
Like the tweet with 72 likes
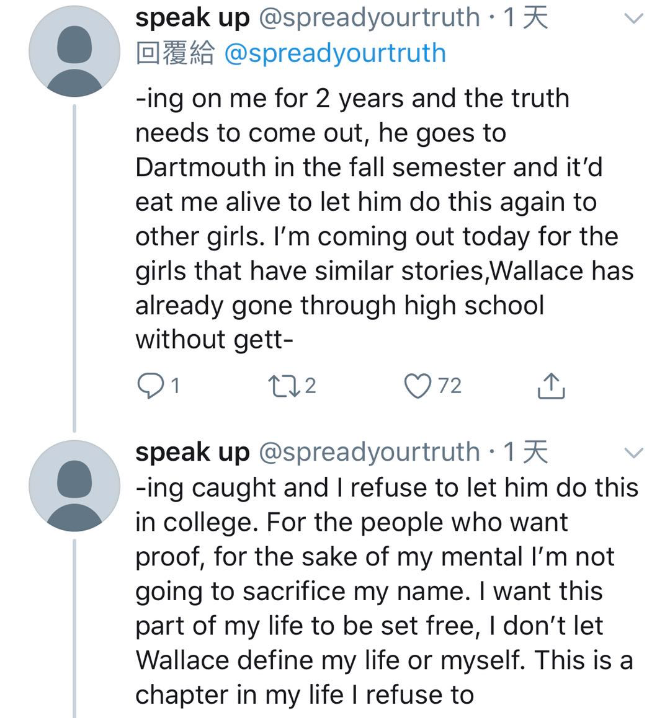[418, 386]
